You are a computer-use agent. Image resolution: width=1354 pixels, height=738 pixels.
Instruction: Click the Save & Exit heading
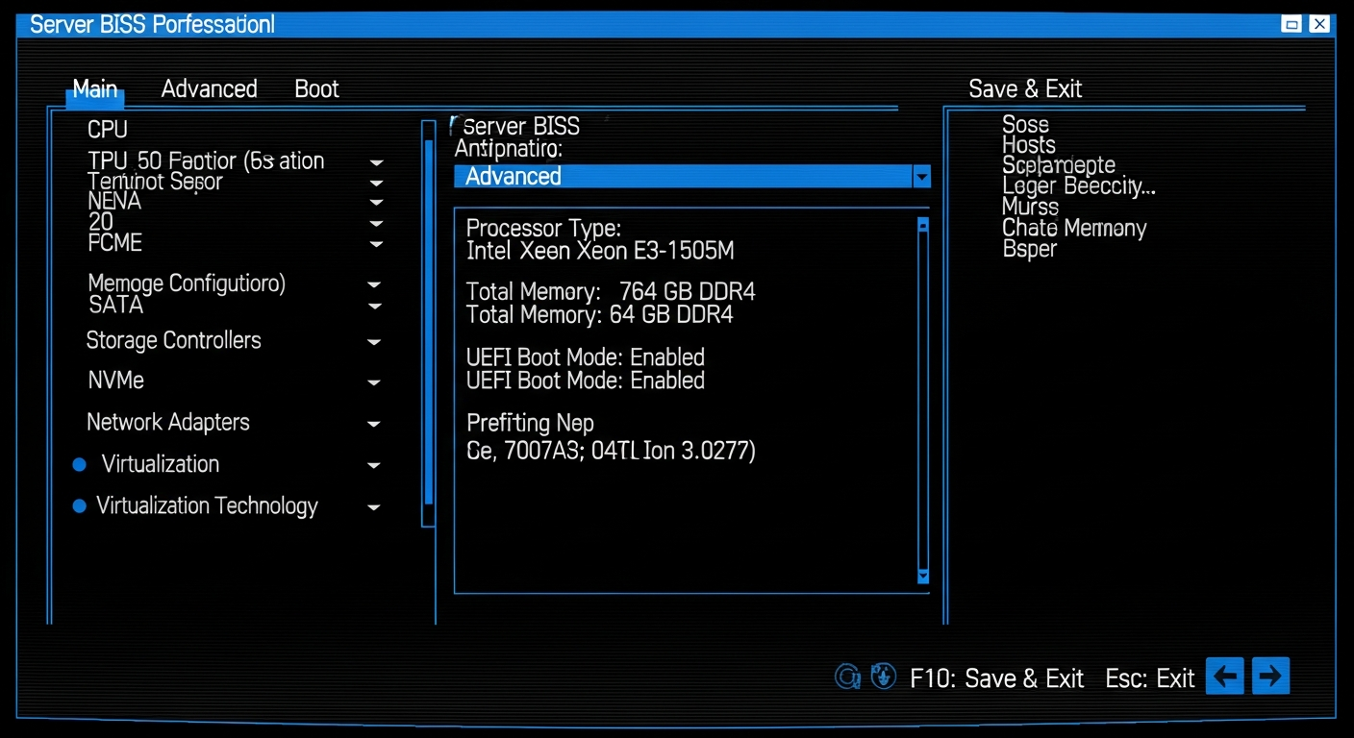click(x=1025, y=88)
